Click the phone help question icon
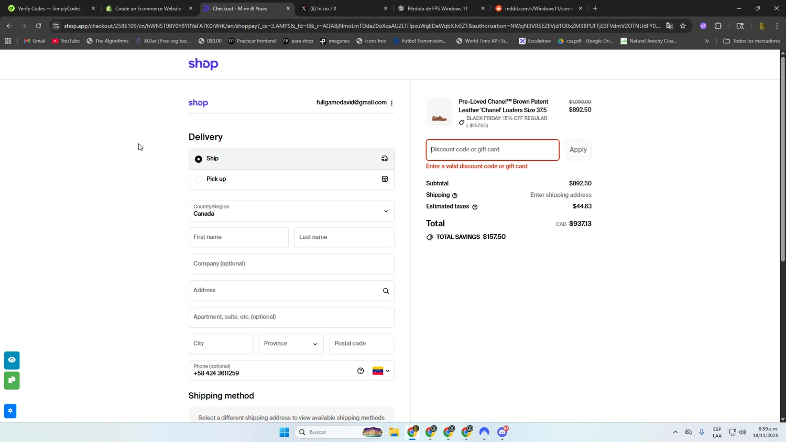The height and width of the screenshot is (442, 786). [361, 371]
